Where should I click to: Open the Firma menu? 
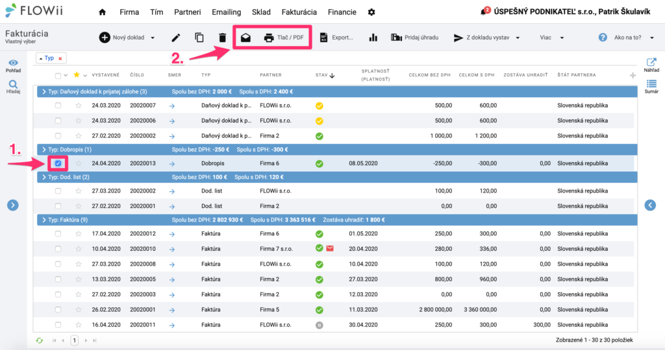[x=129, y=12]
